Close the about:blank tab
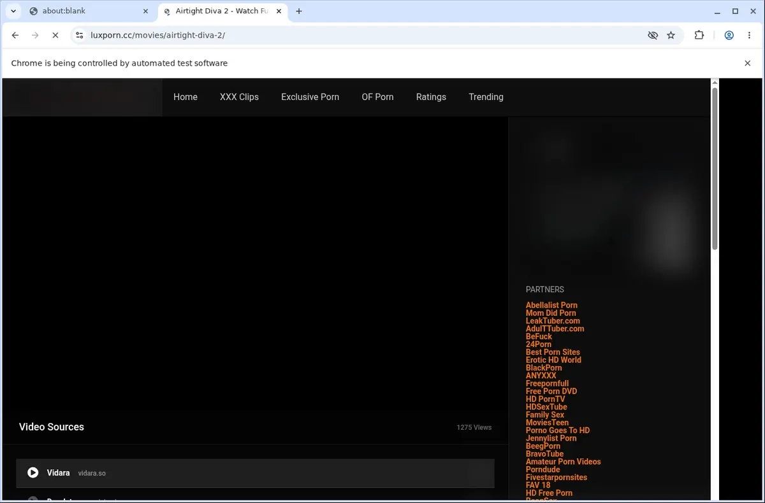This screenshot has width=765, height=503. 145,11
